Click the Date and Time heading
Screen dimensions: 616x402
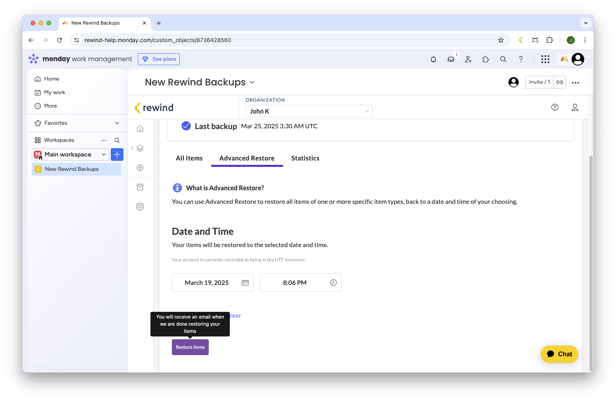click(203, 232)
